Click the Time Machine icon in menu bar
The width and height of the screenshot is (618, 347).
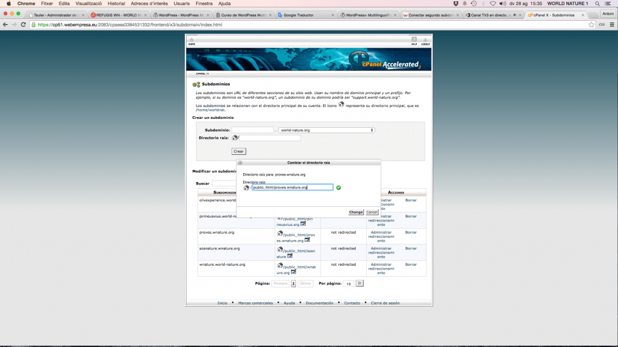pyautogui.click(x=474, y=3)
